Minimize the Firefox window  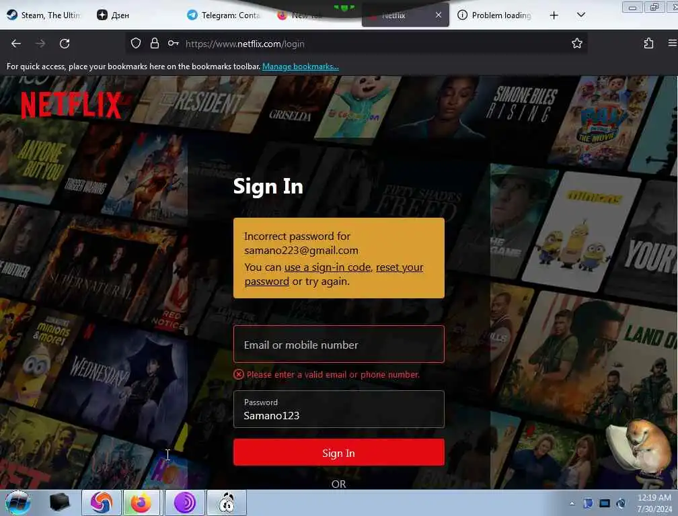point(632,7)
